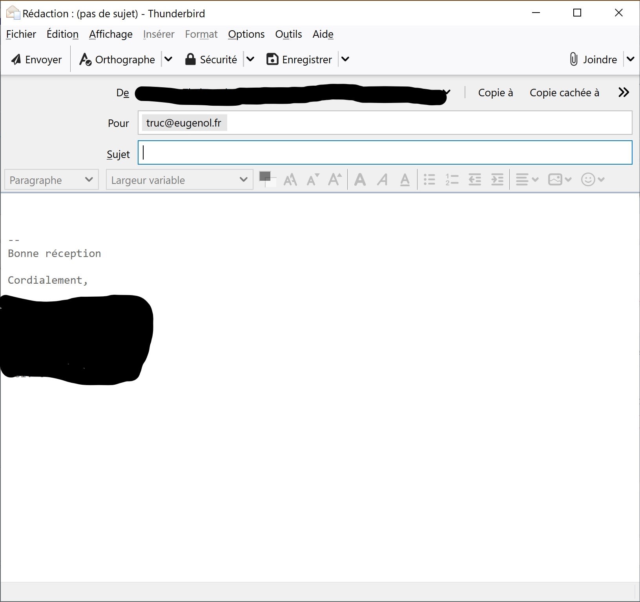The height and width of the screenshot is (602, 640).
Task: Open the emoticon smiley insert menu
Action: coord(592,180)
